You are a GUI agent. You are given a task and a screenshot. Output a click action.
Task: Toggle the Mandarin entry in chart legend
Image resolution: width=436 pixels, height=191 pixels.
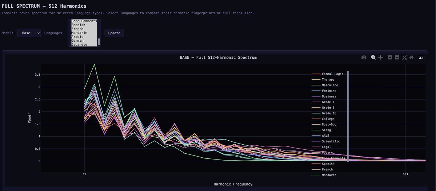coord(324,175)
